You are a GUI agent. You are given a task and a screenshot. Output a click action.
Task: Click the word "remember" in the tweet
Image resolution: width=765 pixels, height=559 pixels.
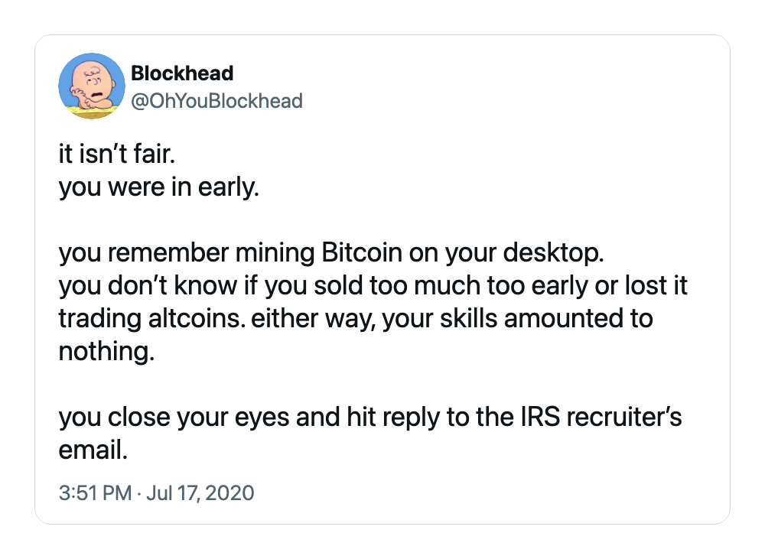168,252
